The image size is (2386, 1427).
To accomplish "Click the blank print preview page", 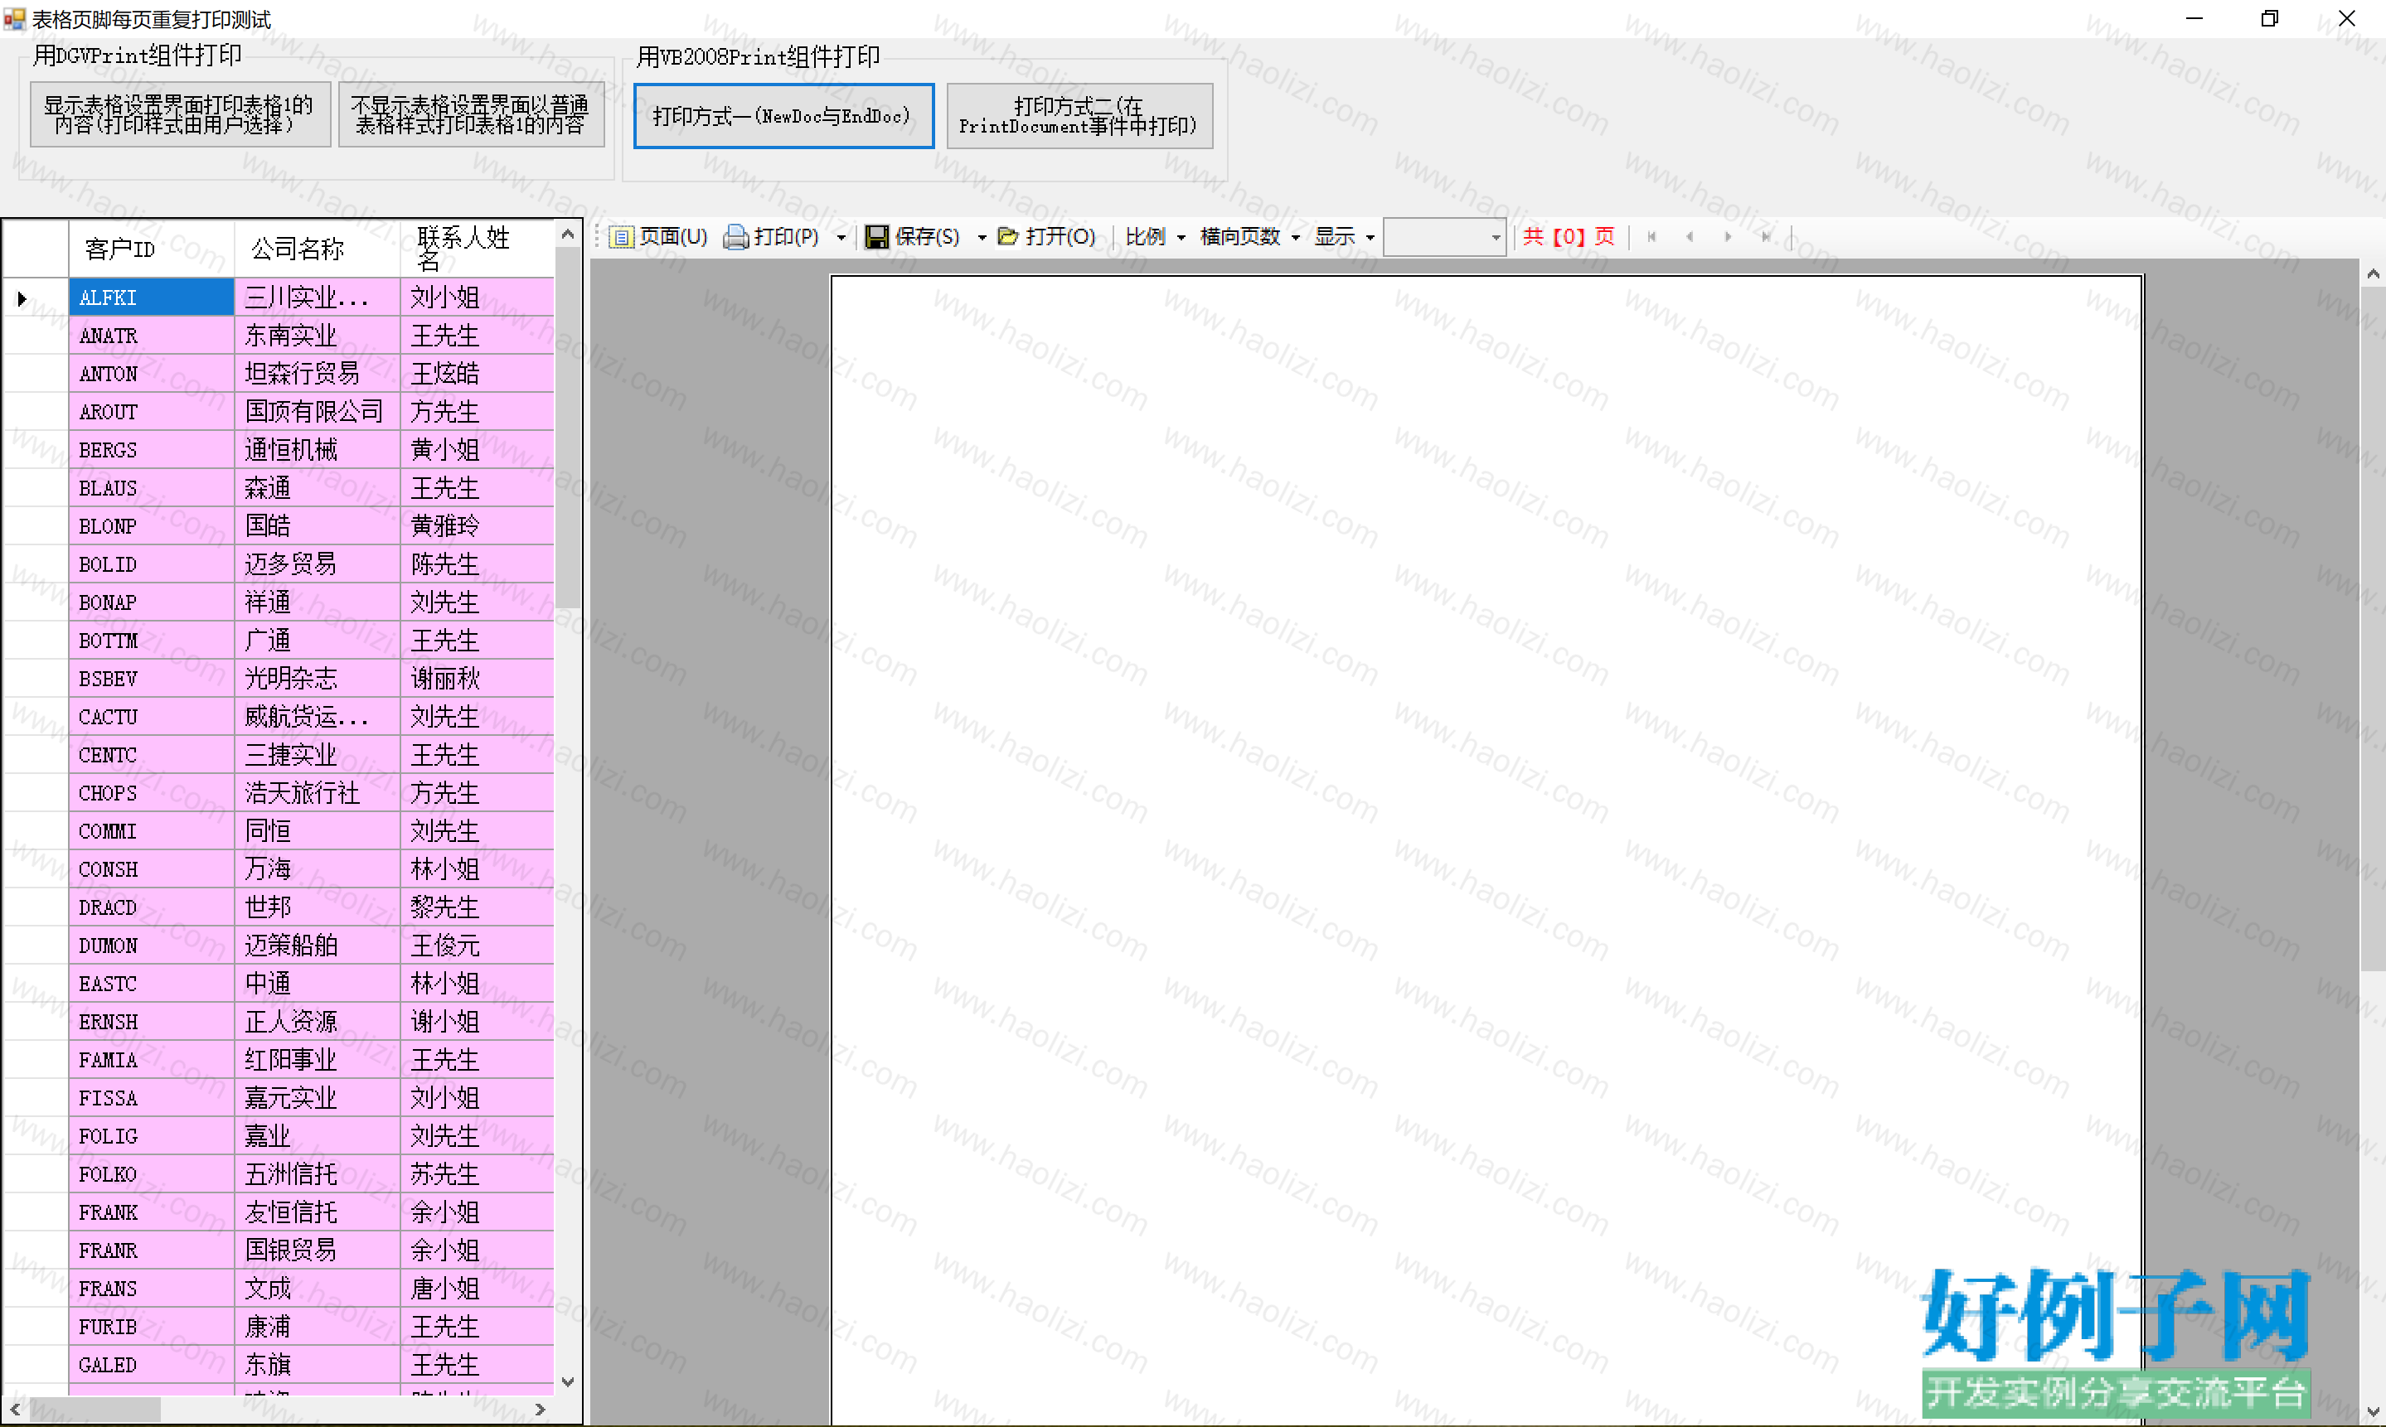I will pyautogui.click(x=1486, y=850).
